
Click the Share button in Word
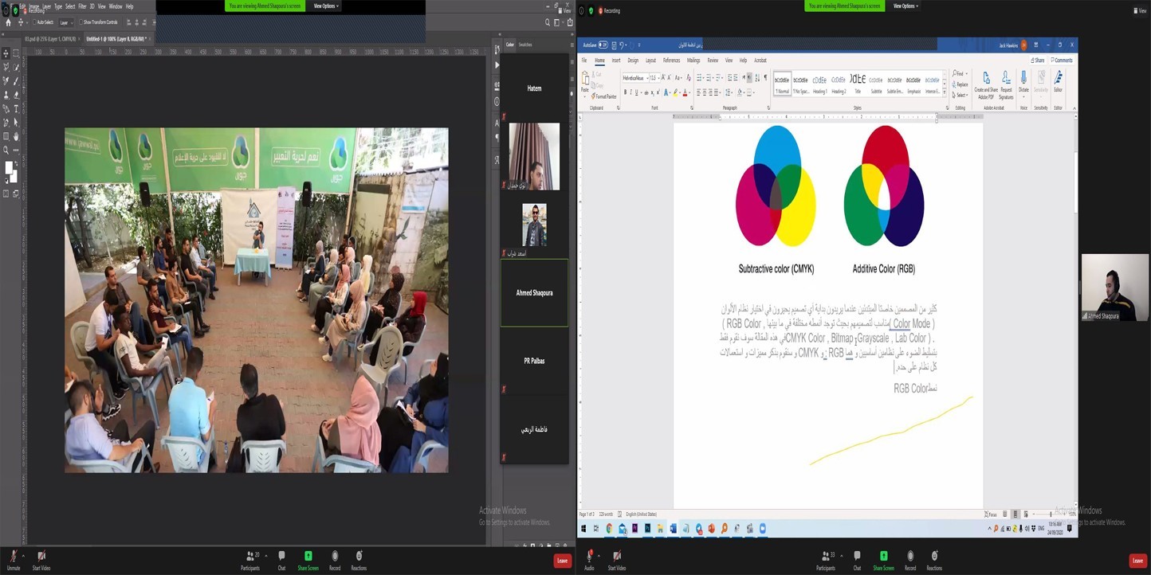pyautogui.click(x=1037, y=61)
